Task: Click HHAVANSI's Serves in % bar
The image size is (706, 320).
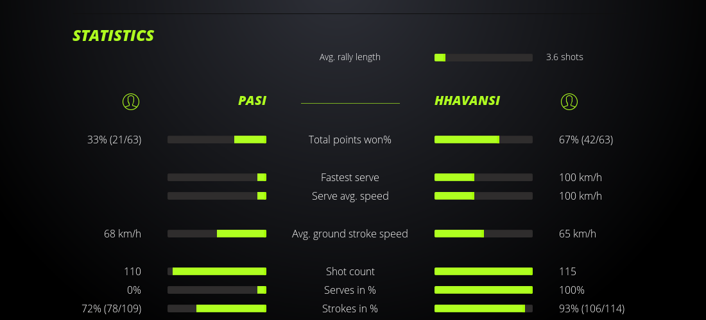Action: [483, 290]
